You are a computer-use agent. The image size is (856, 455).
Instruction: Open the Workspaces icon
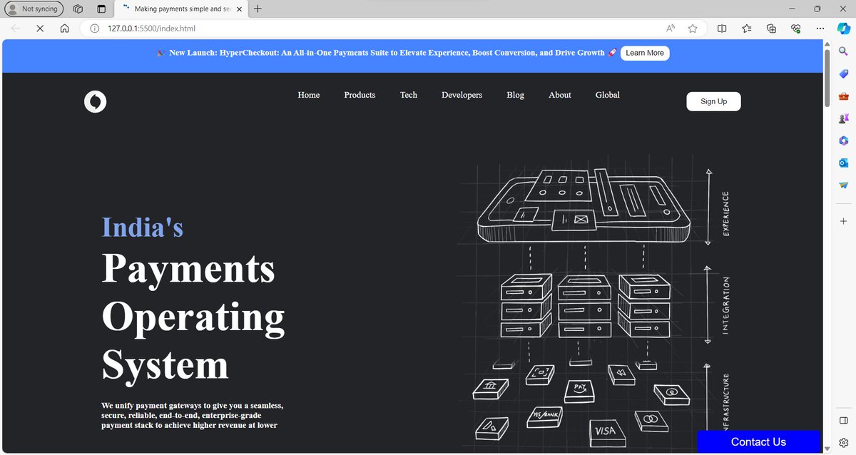[x=78, y=9]
